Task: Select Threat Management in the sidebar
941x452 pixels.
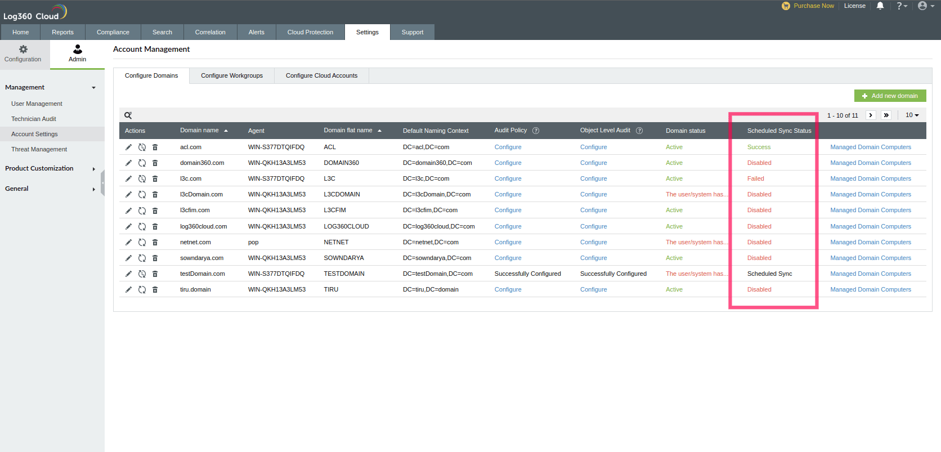Action: [x=39, y=149]
